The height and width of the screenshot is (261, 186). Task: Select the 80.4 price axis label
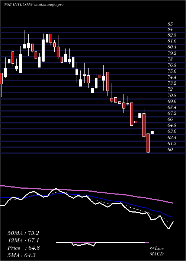172,47
